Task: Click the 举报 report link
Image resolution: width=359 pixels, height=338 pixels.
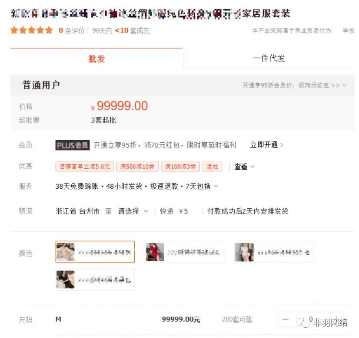Action: [x=348, y=30]
